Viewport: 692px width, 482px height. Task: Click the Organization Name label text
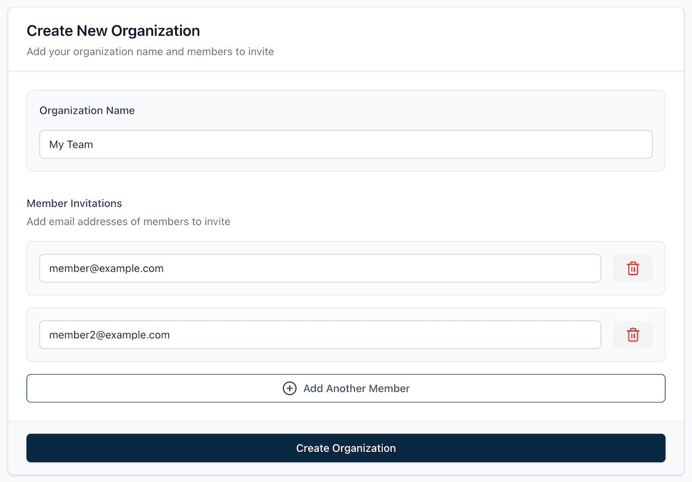pyautogui.click(x=86, y=110)
